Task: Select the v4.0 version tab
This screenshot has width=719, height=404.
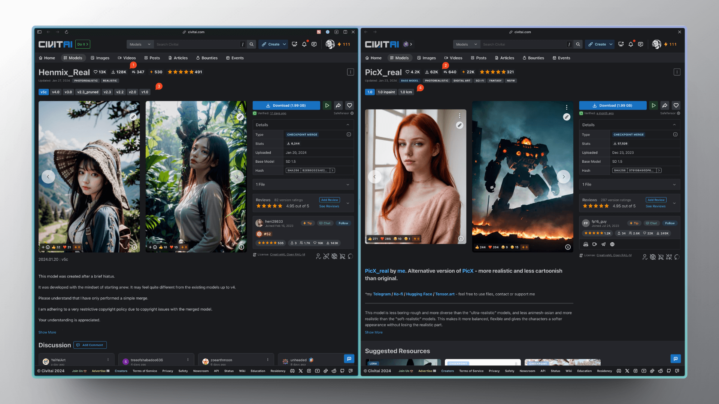Action: pos(56,92)
